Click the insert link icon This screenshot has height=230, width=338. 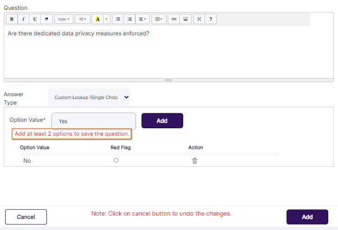[174, 19]
